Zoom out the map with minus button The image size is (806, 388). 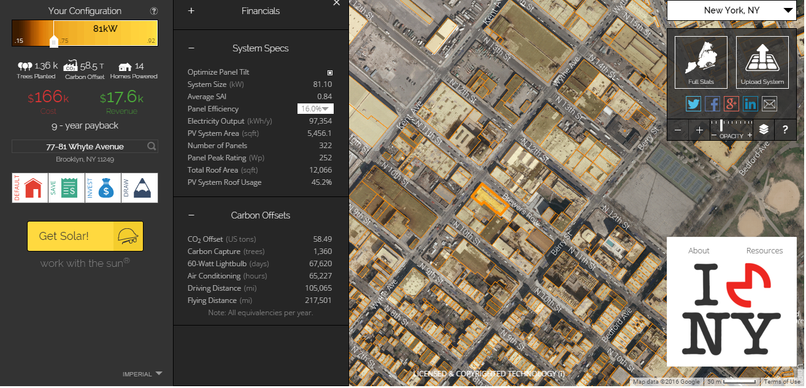pos(678,130)
